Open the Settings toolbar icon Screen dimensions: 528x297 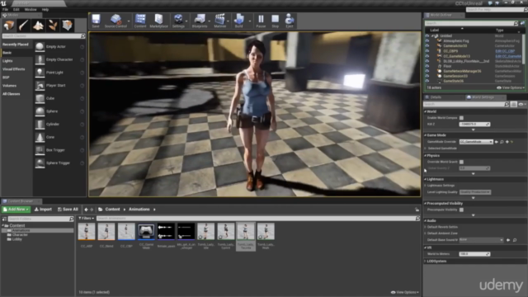[x=178, y=21]
